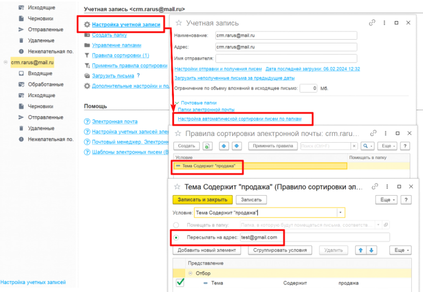Click the Имя отправителя input field
The width and height of the screenshot is (423, 292).
tap(286, 58)
